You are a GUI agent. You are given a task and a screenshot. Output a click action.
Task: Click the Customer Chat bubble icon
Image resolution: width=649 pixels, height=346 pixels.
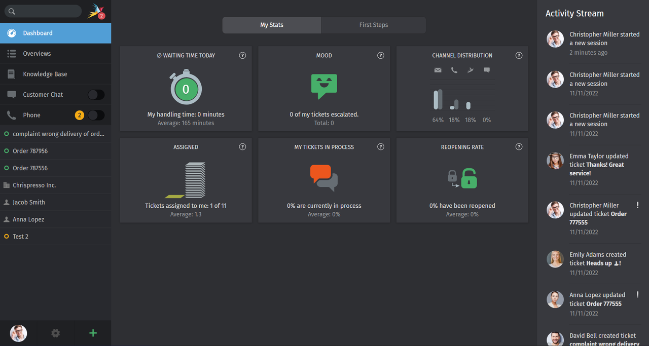coord(11,94)
